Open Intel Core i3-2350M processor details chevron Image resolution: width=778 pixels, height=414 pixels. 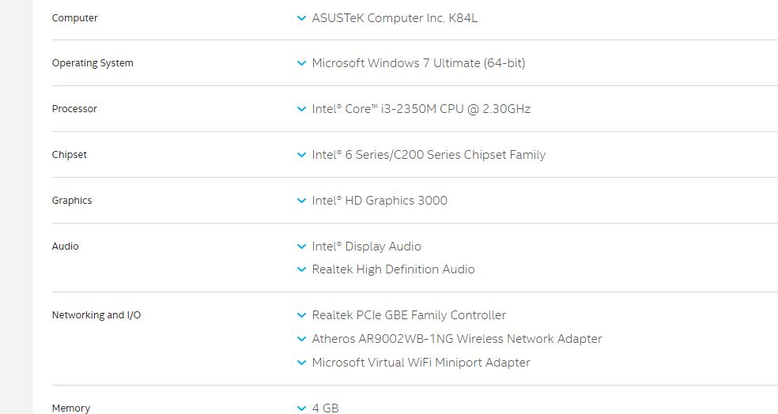click(x=301, y=109)
